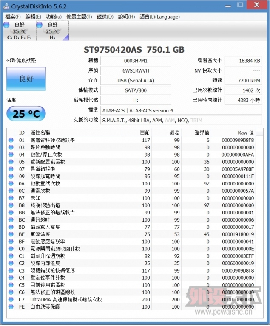Select the C: D: E: F: disk tab
Image resolution: width=270 pixels, height=326 pixels.
tap(20, 31)
